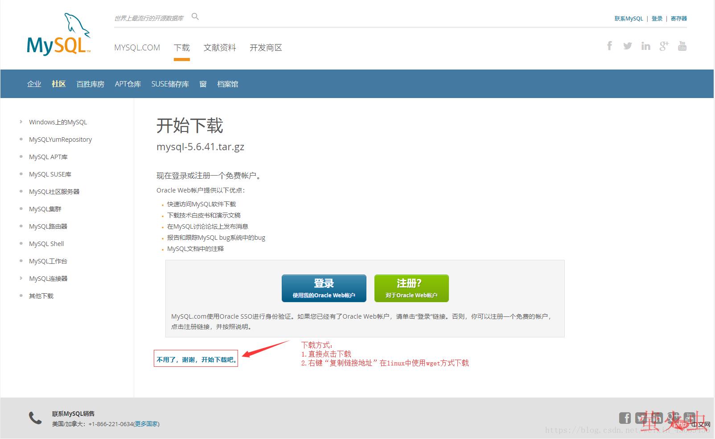Click the text 现在登录或注册一个免费帐户。
This screenshot has width=715, height=439.
point(209,176)
